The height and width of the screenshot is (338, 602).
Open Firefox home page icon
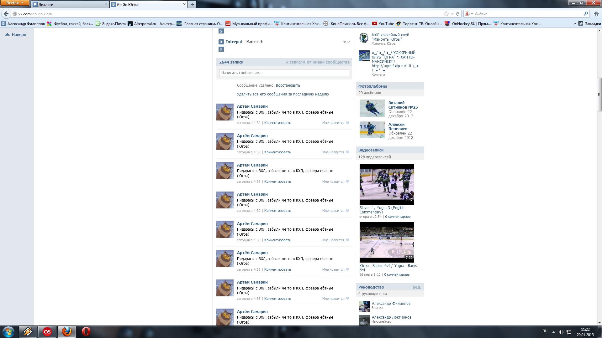click(596, 14)
